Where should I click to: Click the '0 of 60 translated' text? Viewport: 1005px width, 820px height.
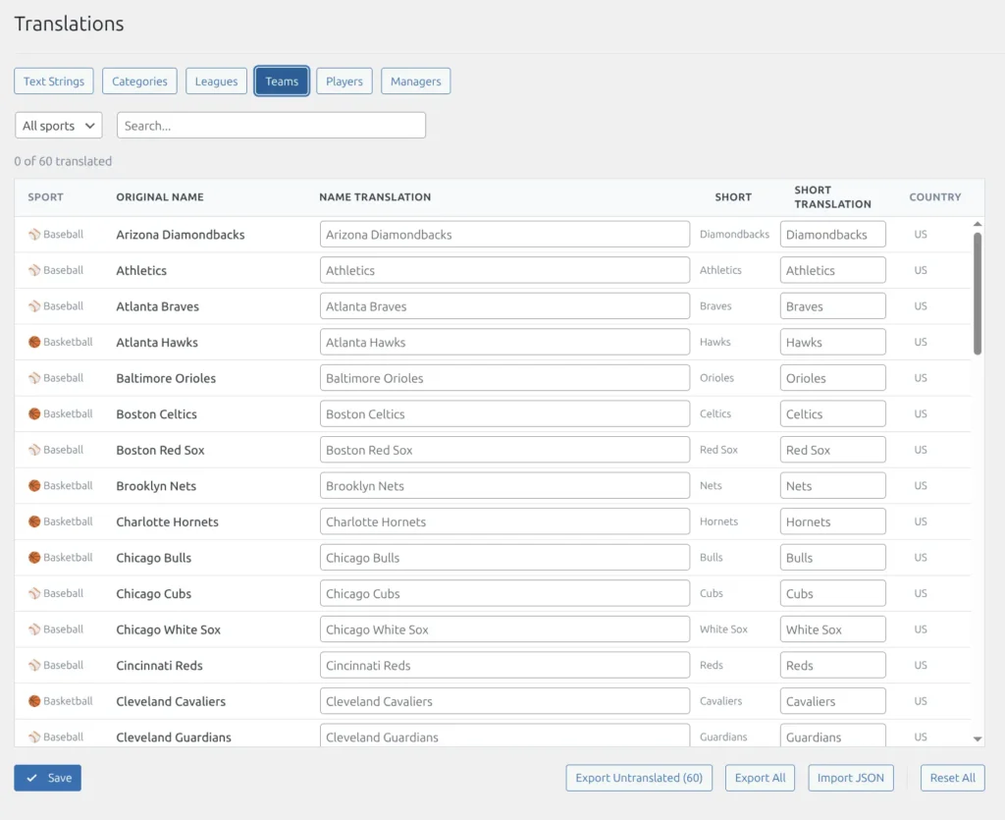(63, 162)
